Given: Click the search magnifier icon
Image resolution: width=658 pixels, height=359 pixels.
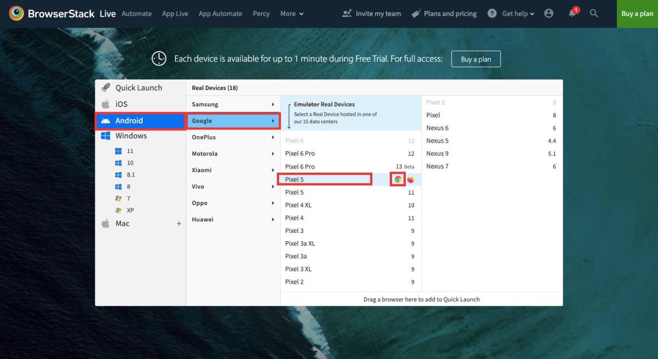Looking at the screenshot, I should [594, 13].
